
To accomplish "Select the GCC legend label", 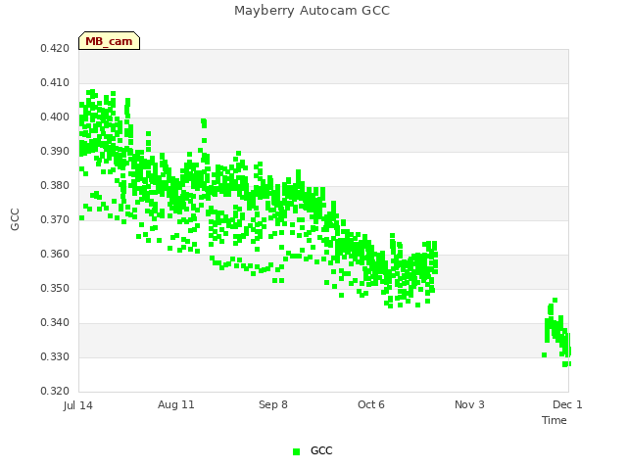I will coord(321,450).
